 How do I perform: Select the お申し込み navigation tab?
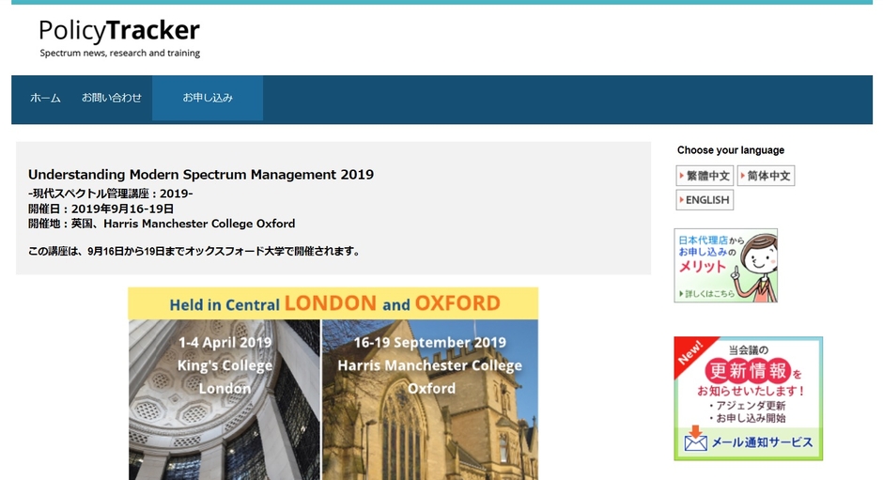click(208, 98)
